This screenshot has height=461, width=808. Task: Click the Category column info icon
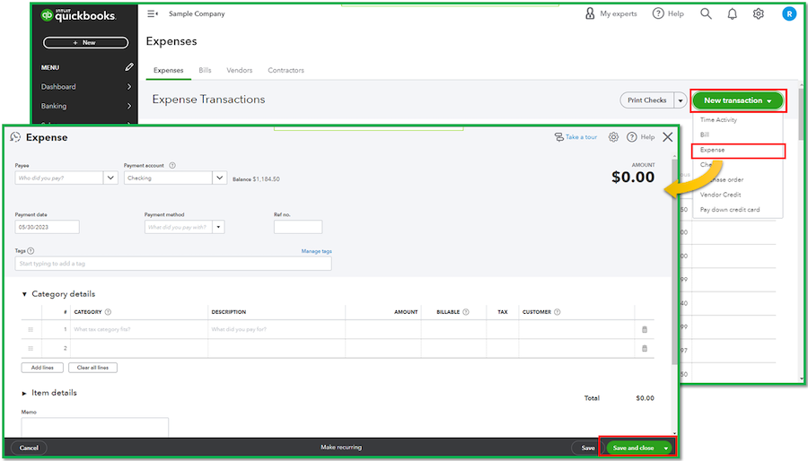coord(109,312)
